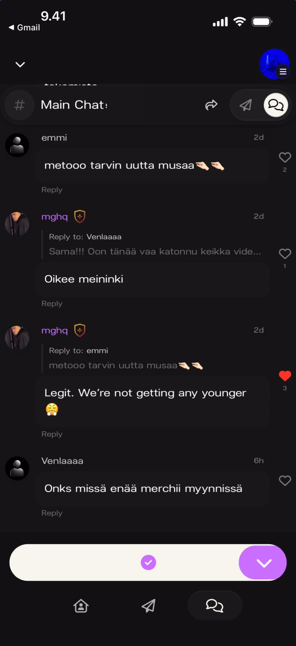The image size is (296, 646).
Task: Unlike mghq's 'Legit' message red heart
Action: point(285,376)
